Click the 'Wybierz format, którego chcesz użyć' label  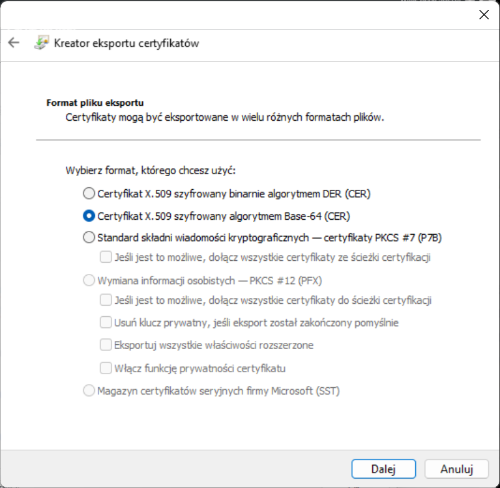150,170
